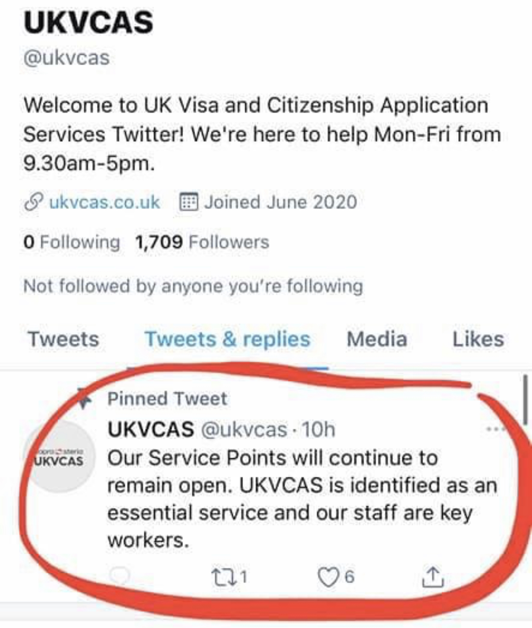The height and width of the screenshot is (628, 532).
Task: Go to the Likes tab
Action: click(478, 339)
